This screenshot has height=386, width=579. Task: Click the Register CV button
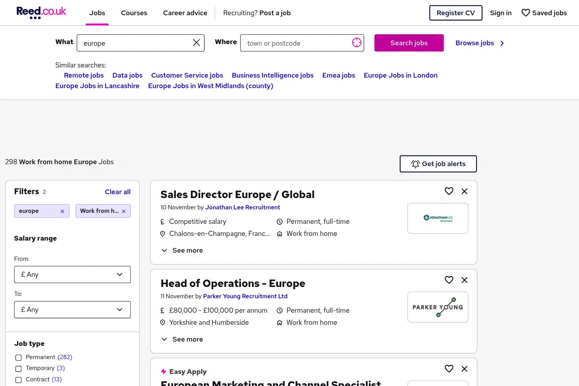pos(456,13)
